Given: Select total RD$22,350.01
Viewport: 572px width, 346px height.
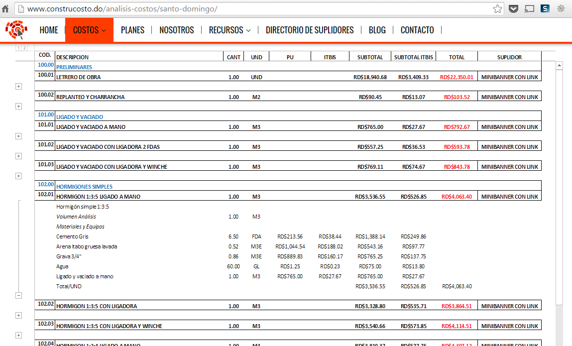Looking at the screenshot, I should click(457, 77).
